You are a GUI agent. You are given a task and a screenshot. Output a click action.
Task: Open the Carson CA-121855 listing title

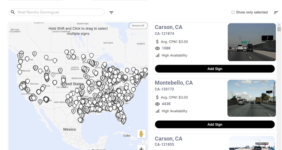[168, 139]
